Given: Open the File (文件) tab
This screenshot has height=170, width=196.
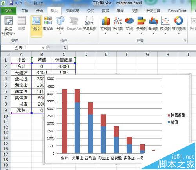Looking at the screenshot, I should [x=9, y=11].
